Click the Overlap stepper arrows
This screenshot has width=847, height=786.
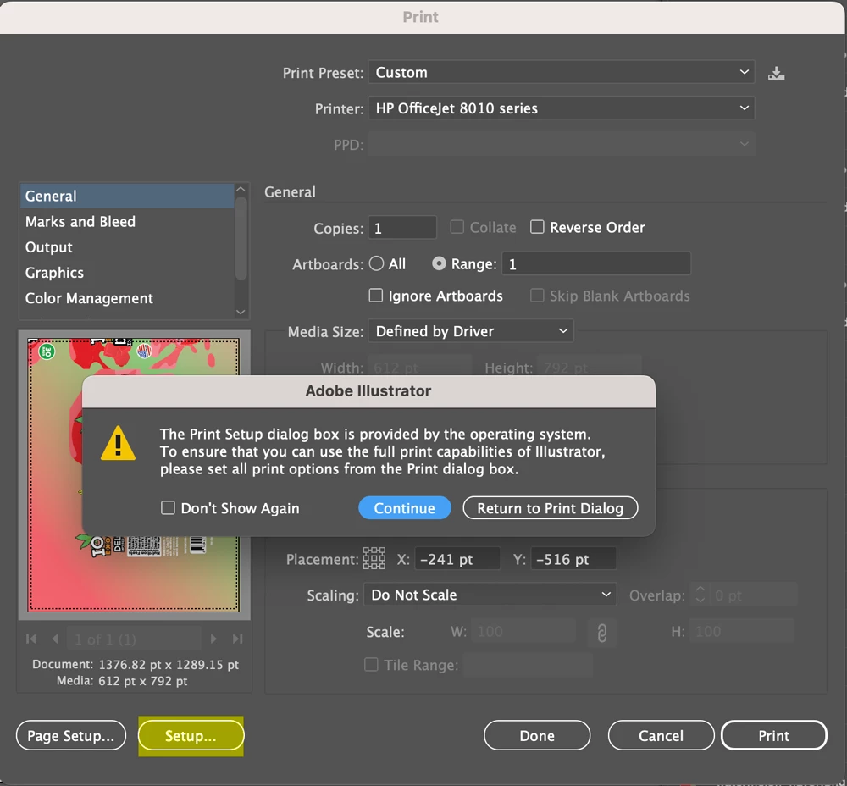pos(700,595)
